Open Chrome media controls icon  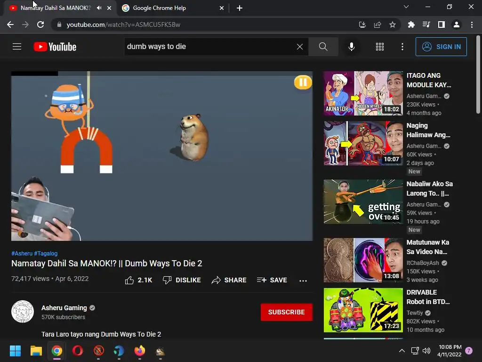click(x=426, y=25)
